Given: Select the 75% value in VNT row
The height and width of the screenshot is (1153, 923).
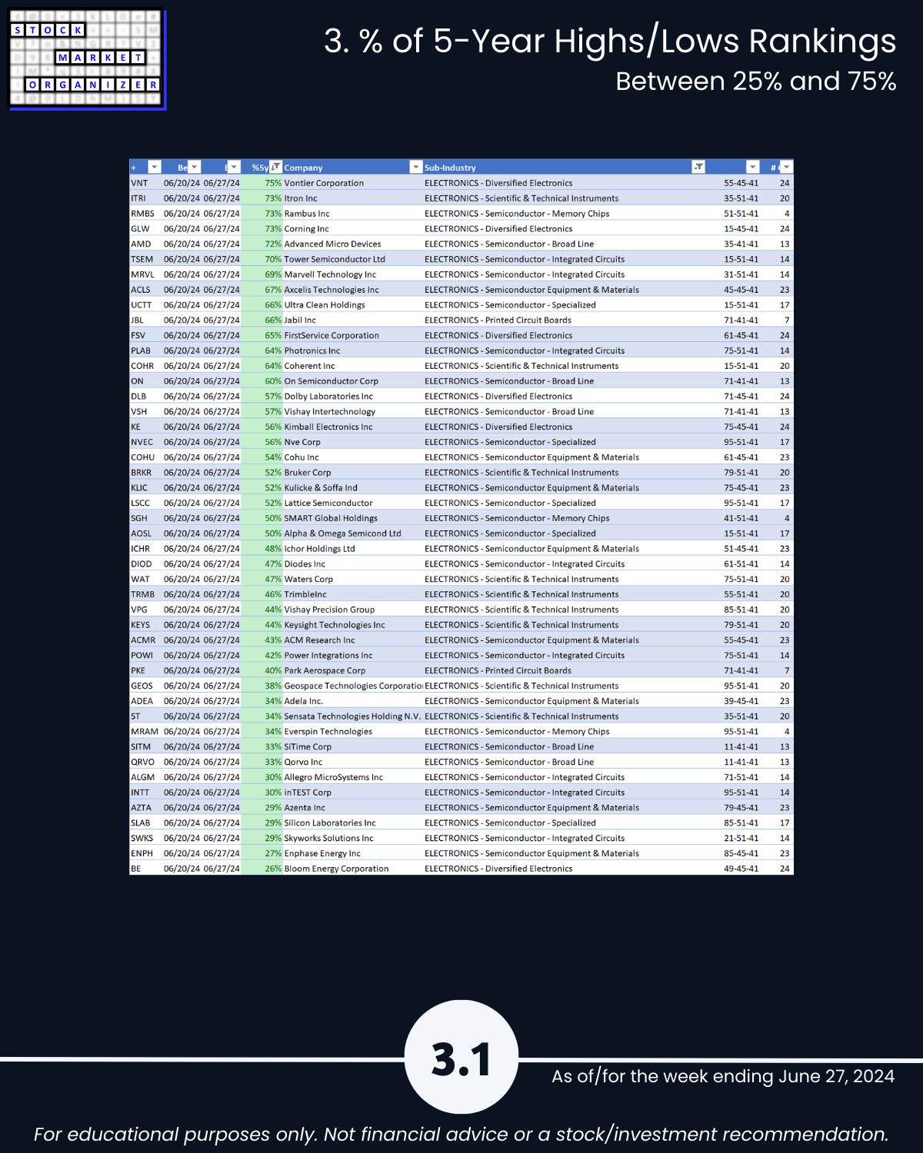Looking at the screenshot, I should [x=273, y=183].
